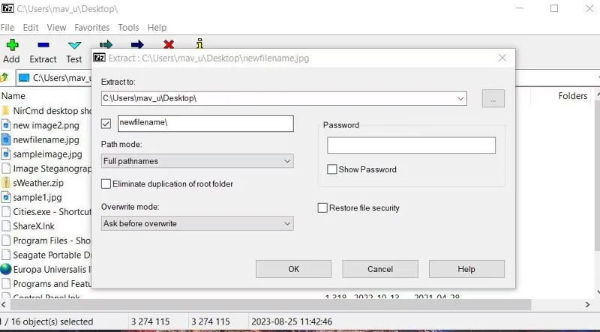Viewport: 600px width, 332px height.
Task: Close the Extract dialog
Action: 502,58
